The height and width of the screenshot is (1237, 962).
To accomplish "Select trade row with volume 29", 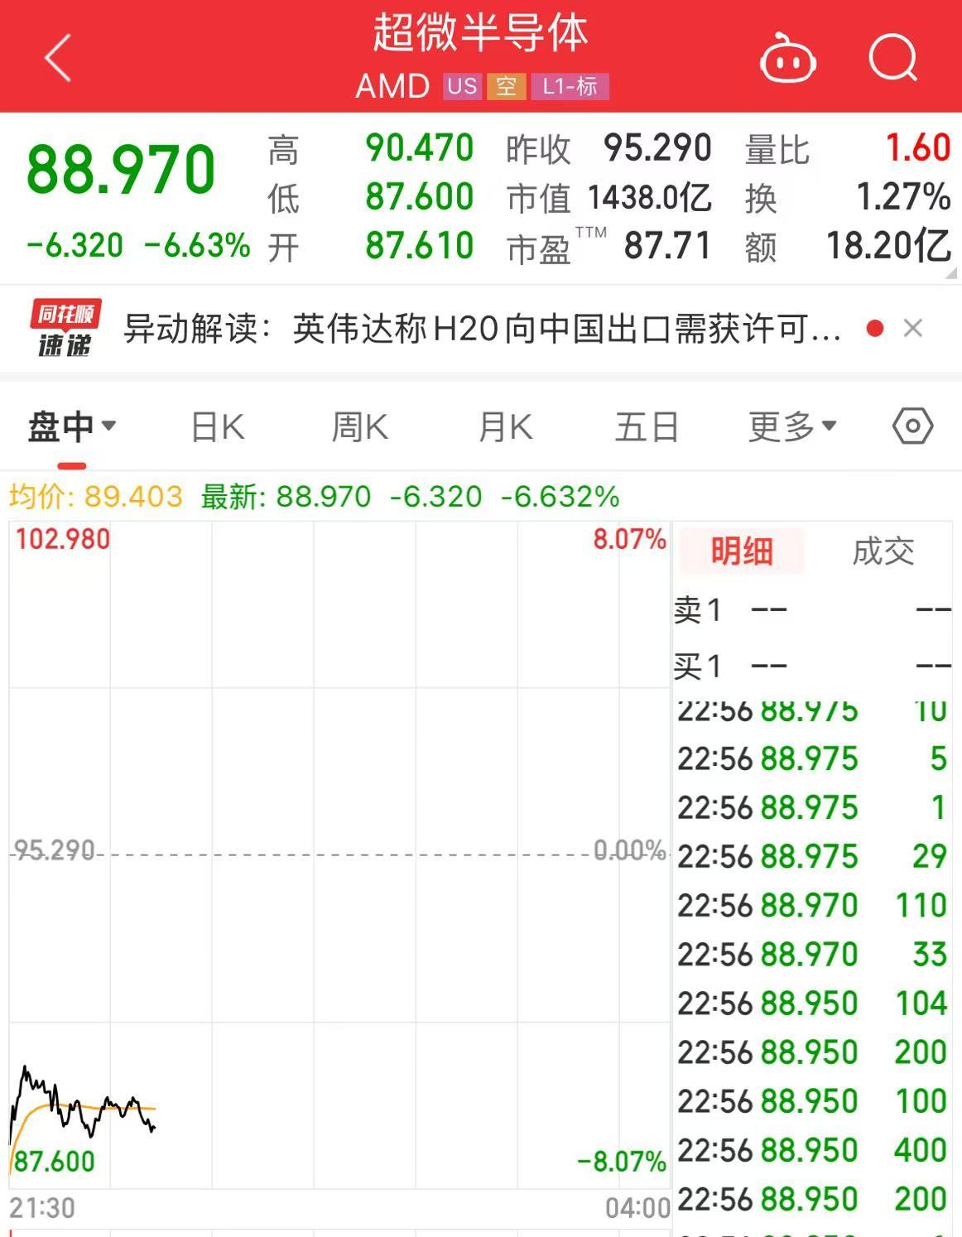I will (x=813, y=856).
